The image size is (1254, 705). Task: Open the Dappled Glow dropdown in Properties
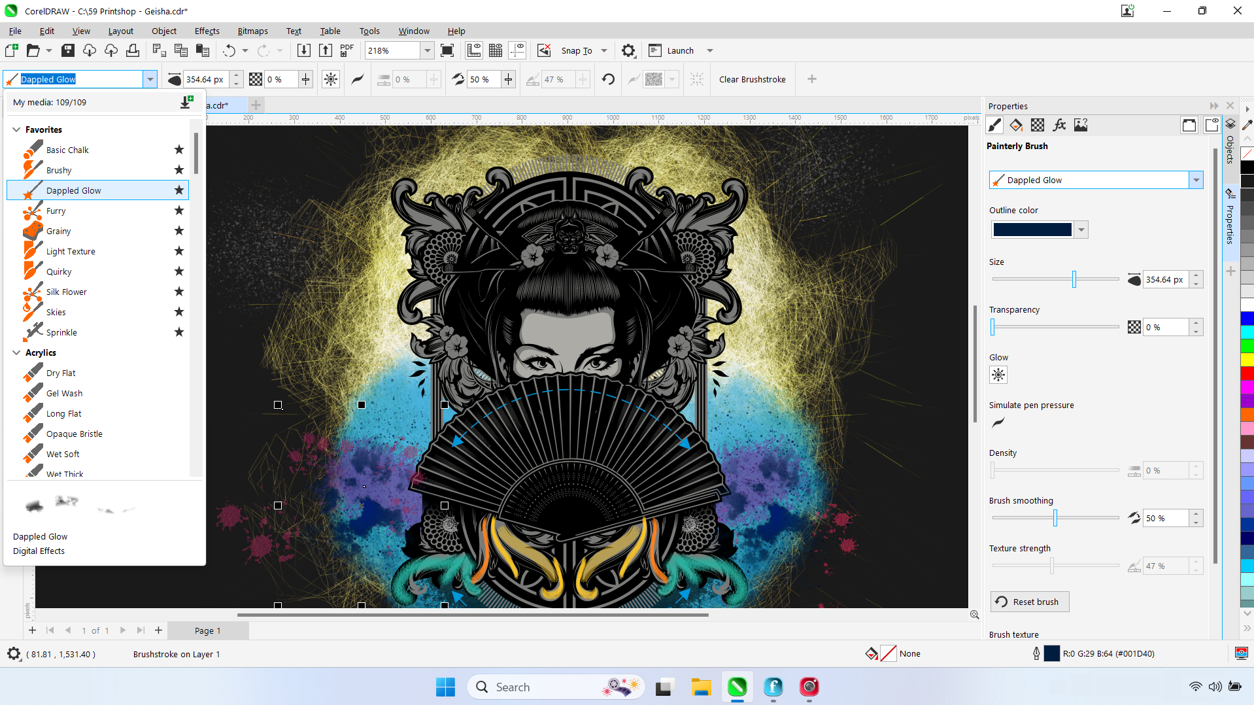point(1196,180)
